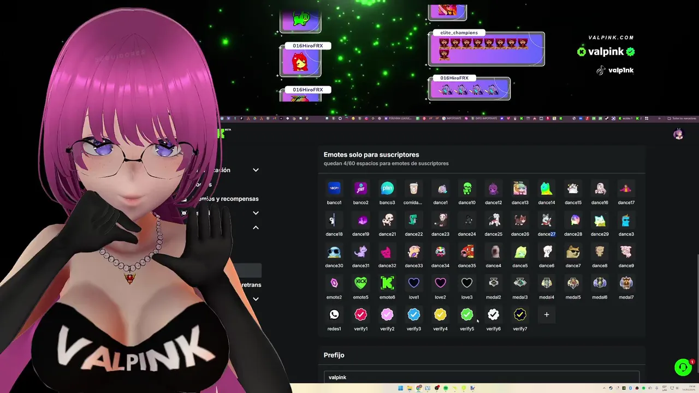Open the banco3 plin emote
Screen dimensions: 699x393
coord(387,189)
